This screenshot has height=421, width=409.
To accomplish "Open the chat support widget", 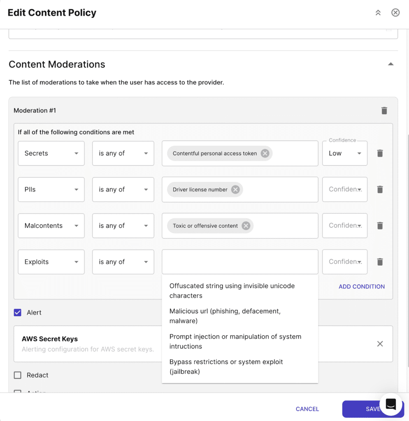I will coord(390,404).
